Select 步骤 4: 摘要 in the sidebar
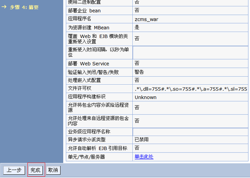The height and width of the screenshot is (178, 250). 24,7
